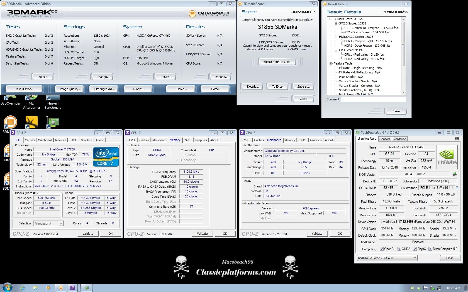
Task: Click Validate in CPU-Z window showing Memory timings
Action: click(203, 234)
